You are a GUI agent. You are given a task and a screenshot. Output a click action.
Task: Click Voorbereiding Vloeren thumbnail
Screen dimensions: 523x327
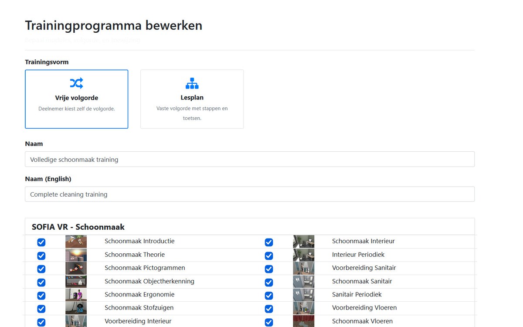click(304, 308)
